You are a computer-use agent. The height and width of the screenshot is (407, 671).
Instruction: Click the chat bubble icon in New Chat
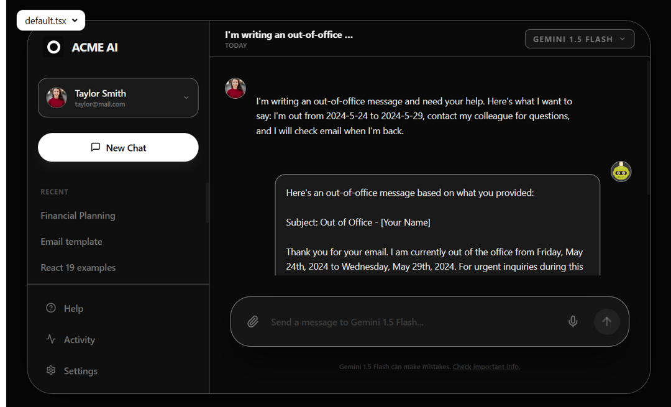click(96, 147)
